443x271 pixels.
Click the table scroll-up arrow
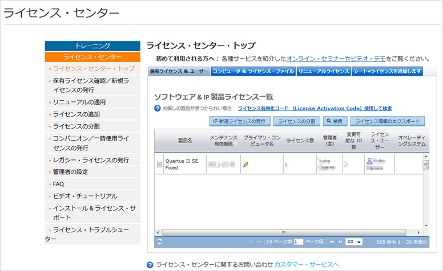426,156
